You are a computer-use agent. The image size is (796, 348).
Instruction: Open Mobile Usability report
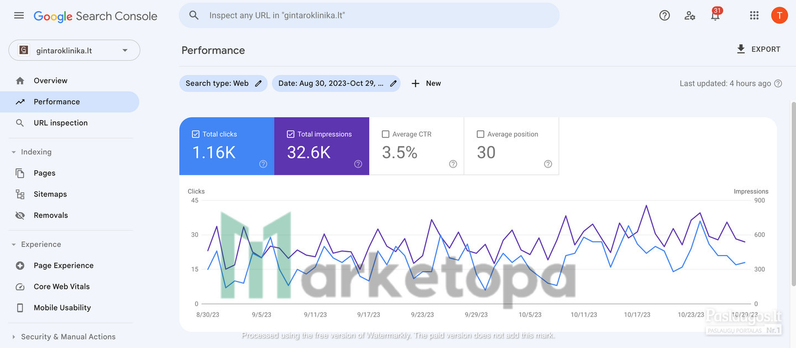70,308
